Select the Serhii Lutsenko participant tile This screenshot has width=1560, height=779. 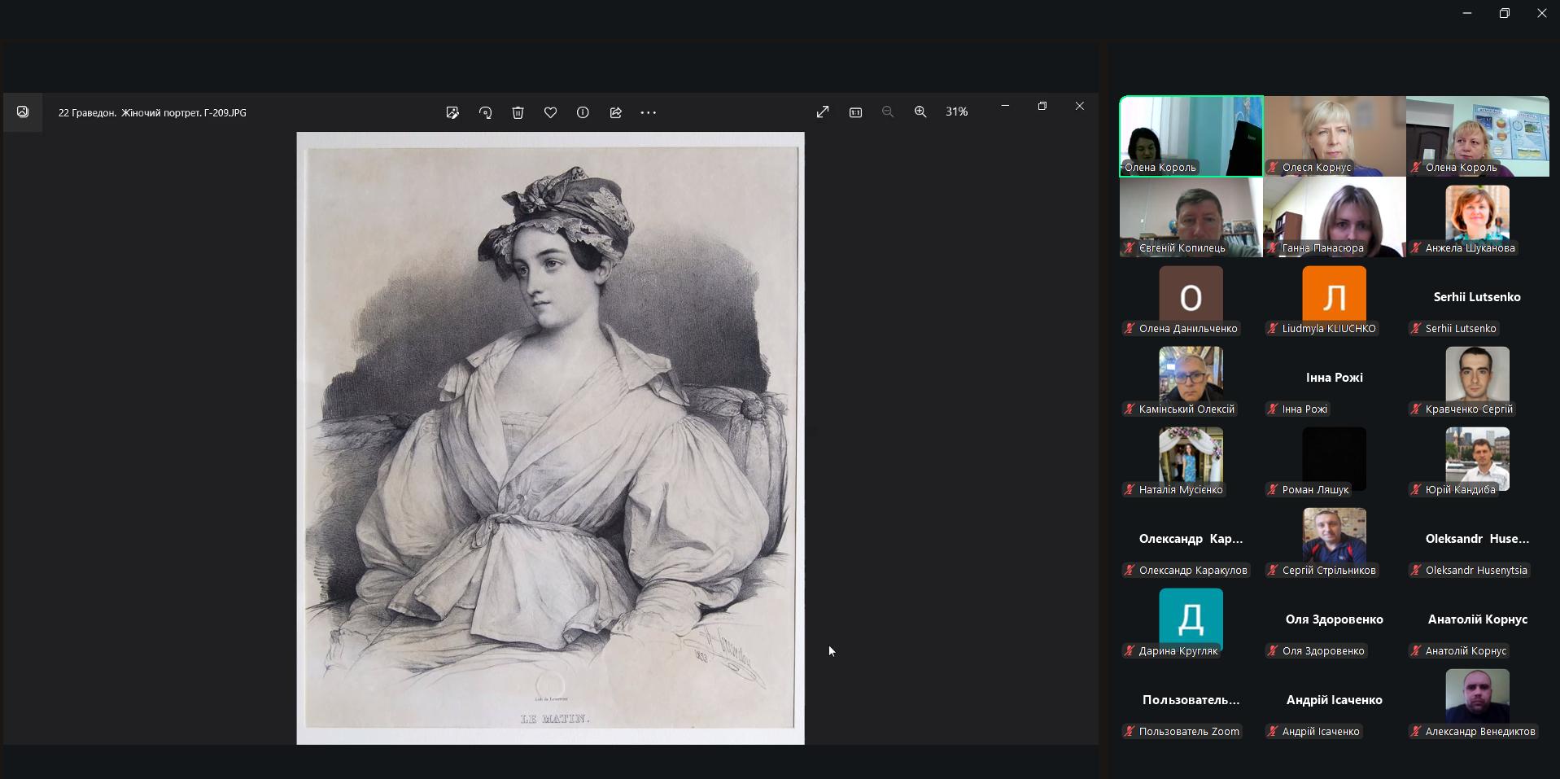coord(1477,298)
